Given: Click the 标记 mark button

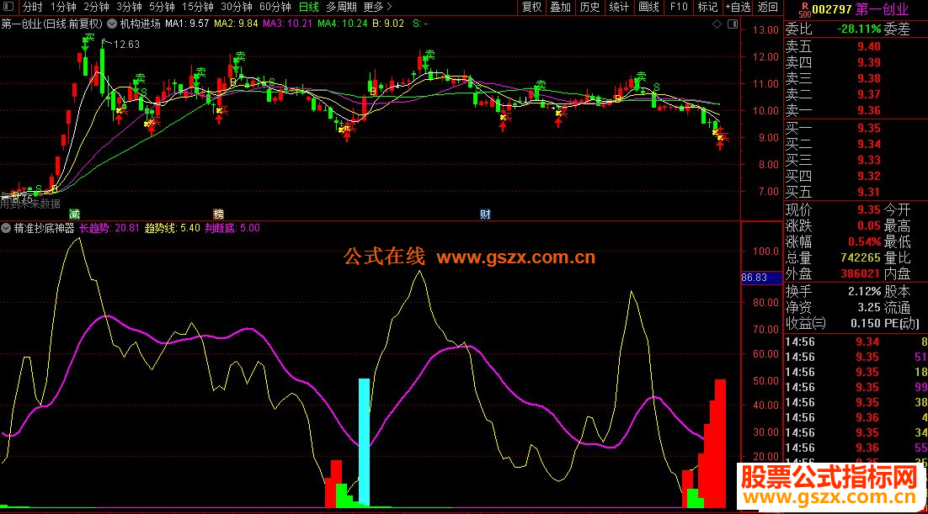Looking at the screenshot, I should [707, 7].
